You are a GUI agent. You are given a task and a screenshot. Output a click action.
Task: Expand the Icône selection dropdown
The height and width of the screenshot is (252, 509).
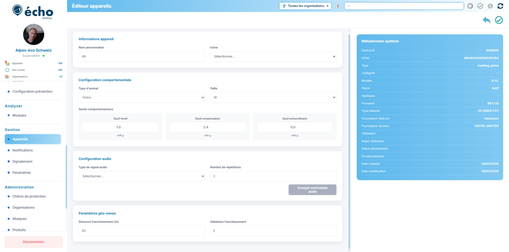coord(273,56)
